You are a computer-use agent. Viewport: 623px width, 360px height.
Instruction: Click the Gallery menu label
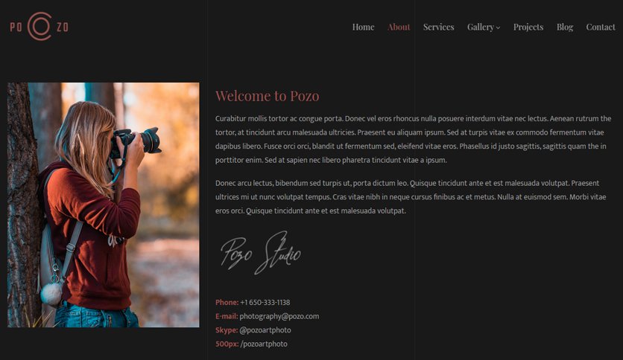[x=481, y=27]
